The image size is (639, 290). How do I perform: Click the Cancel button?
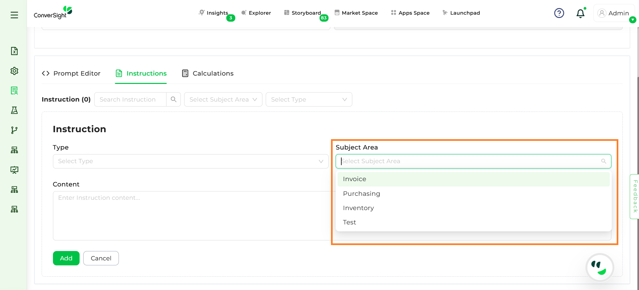point(101,258)
